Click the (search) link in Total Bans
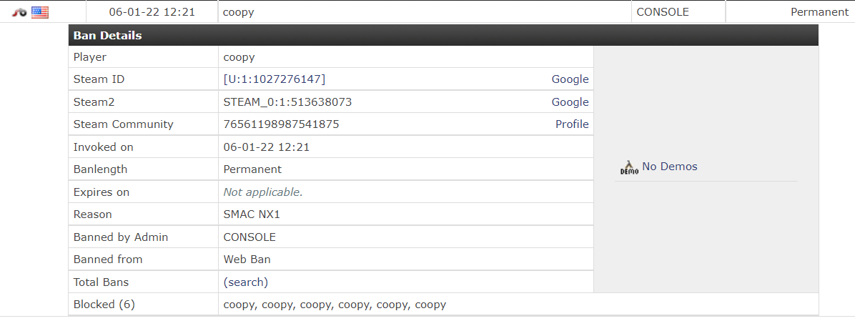The image size is (855, 321). point(246,282)
